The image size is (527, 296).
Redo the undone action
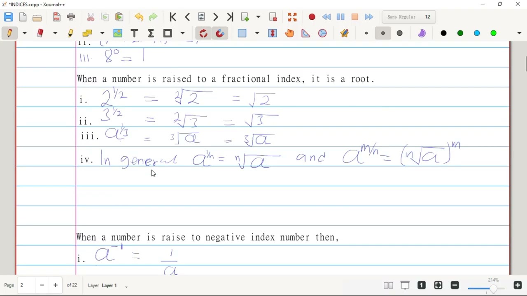pos(153,17)
